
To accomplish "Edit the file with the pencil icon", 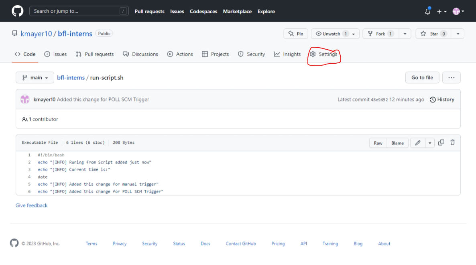I will pos(417,143).
